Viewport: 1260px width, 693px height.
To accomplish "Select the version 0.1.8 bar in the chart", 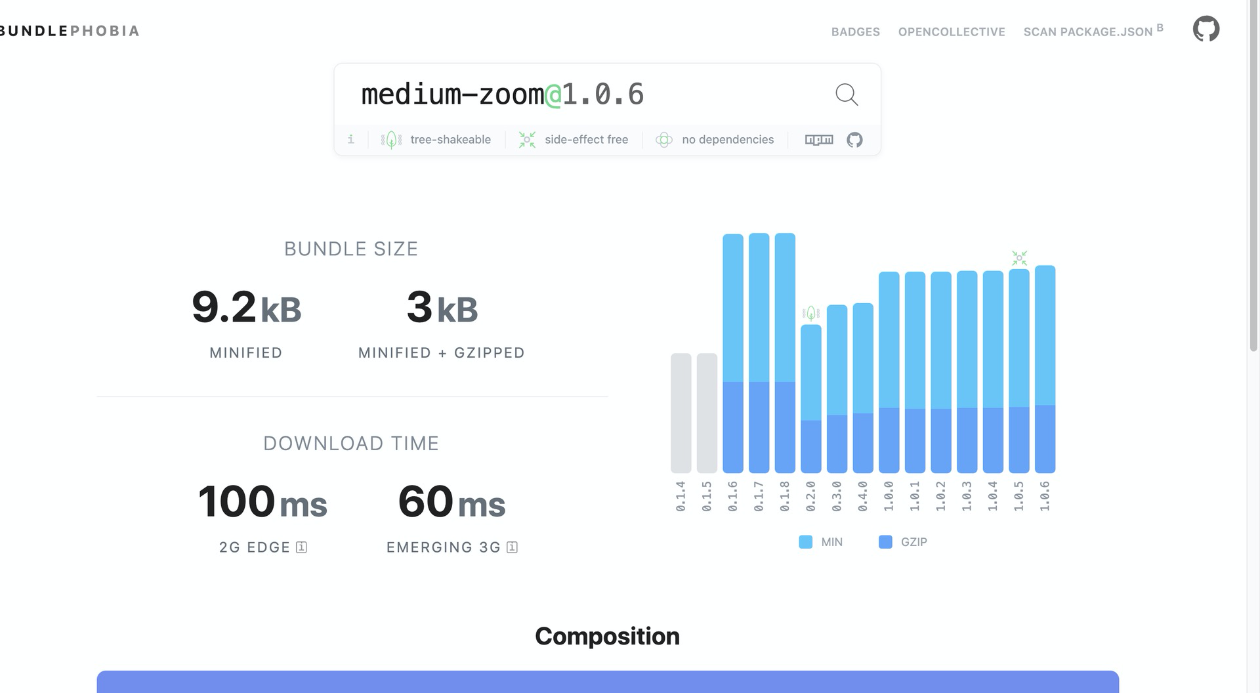I will [x=785, y=353].
